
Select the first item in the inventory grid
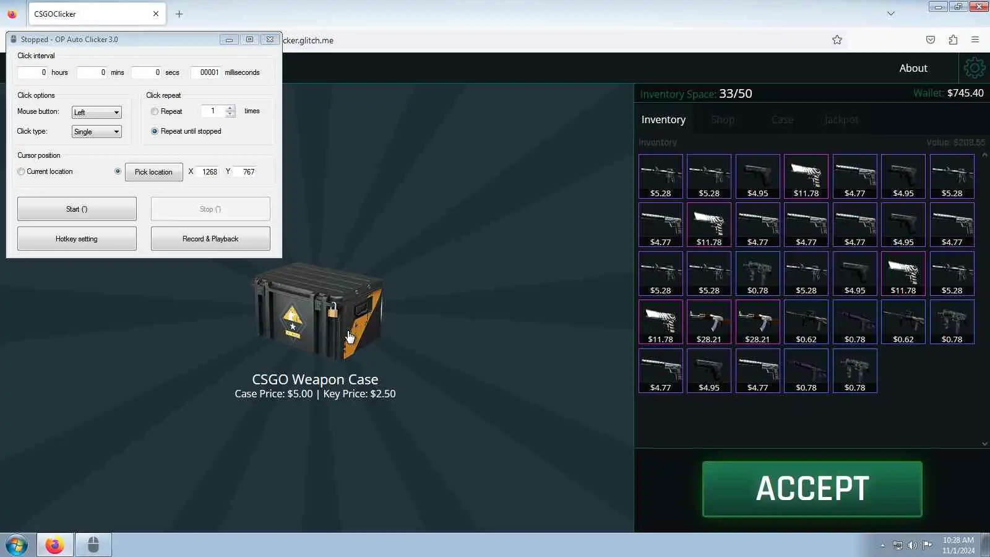pos(661,176)
